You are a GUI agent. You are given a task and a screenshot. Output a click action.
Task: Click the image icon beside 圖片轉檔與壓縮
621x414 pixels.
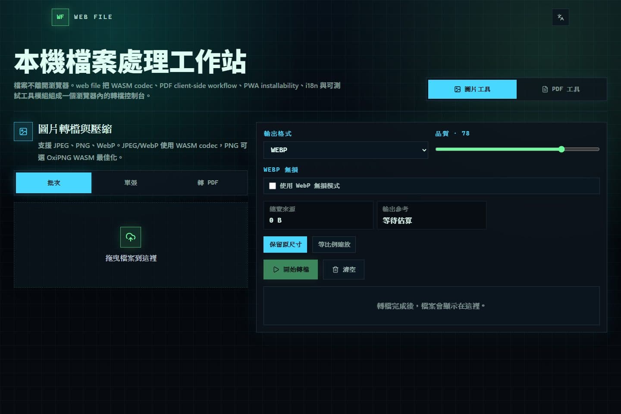(x=23, y=132)
